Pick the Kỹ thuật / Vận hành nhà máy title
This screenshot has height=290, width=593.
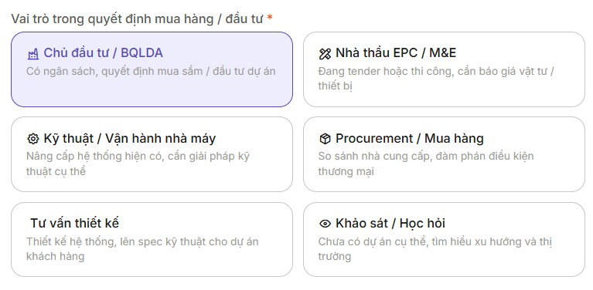pos(130,138)
